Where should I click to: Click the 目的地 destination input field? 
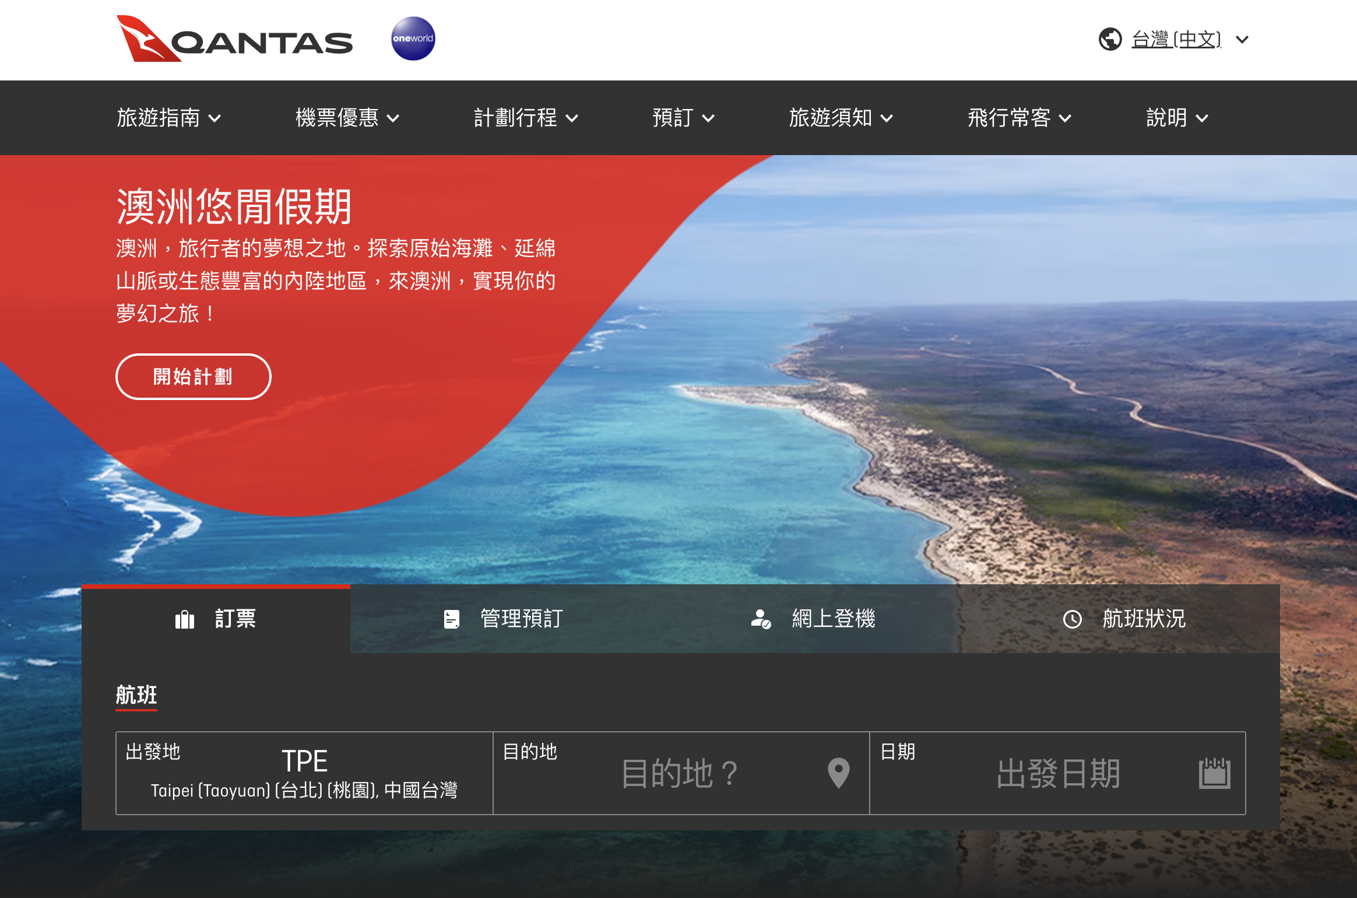click(x=682, y=774)
